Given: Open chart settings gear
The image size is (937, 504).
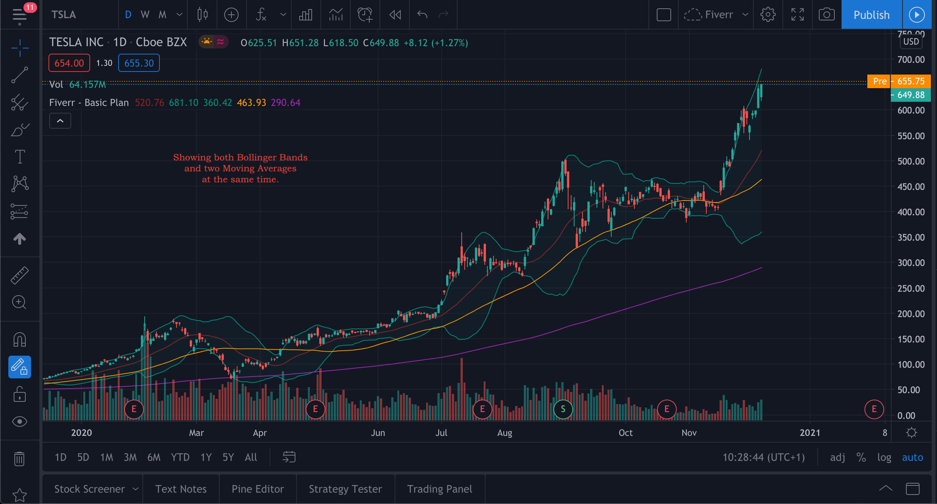Looking at the screenshot, I should point(768,15).
